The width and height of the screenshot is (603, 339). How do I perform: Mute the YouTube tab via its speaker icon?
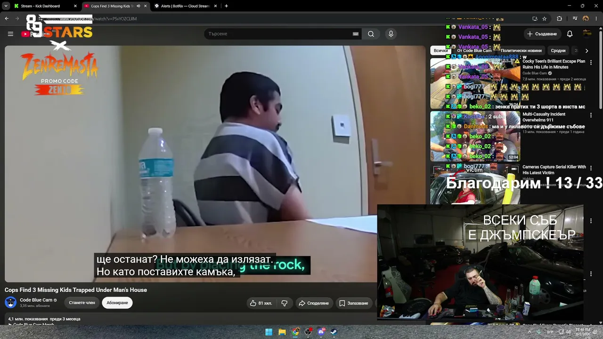(x=138, y=6)
